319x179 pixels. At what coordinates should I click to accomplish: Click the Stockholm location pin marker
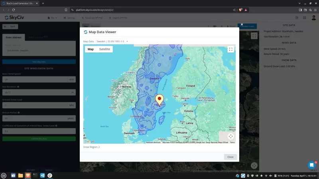click(159, 99)
